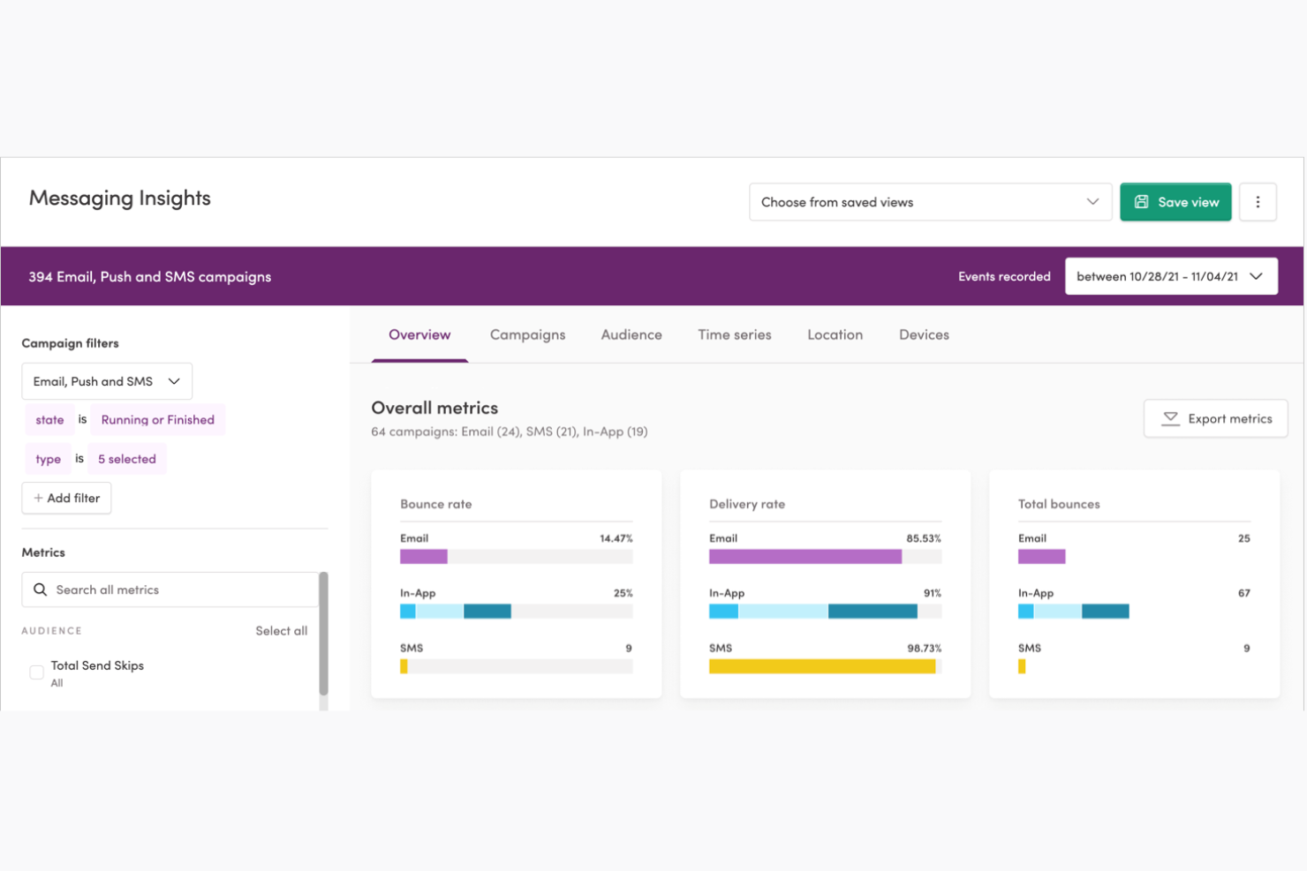Check the Total Send Skips checkbox

(36, 672)
